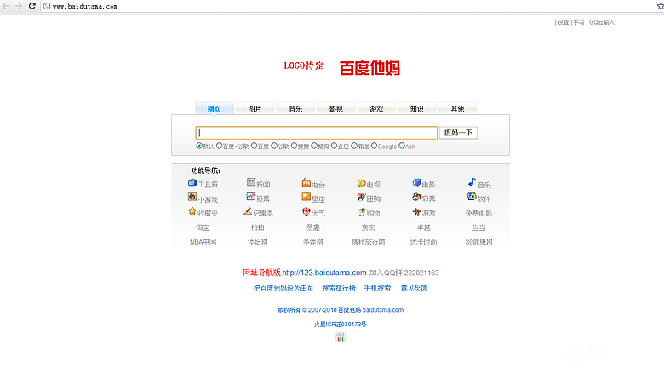Open the 工具箱 toolbox icon
Screen dimensions: 664x374
(x=192, y=183)
